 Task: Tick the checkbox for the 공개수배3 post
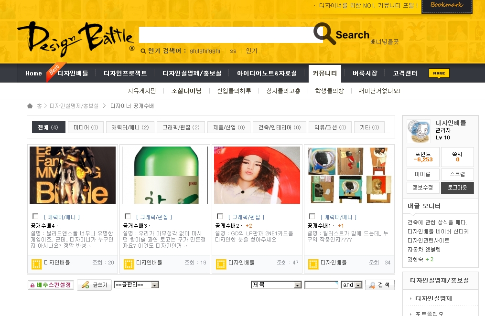[x=127, y=216]
